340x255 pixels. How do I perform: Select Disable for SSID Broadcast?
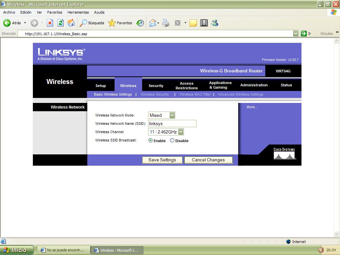tap(172, 140)
